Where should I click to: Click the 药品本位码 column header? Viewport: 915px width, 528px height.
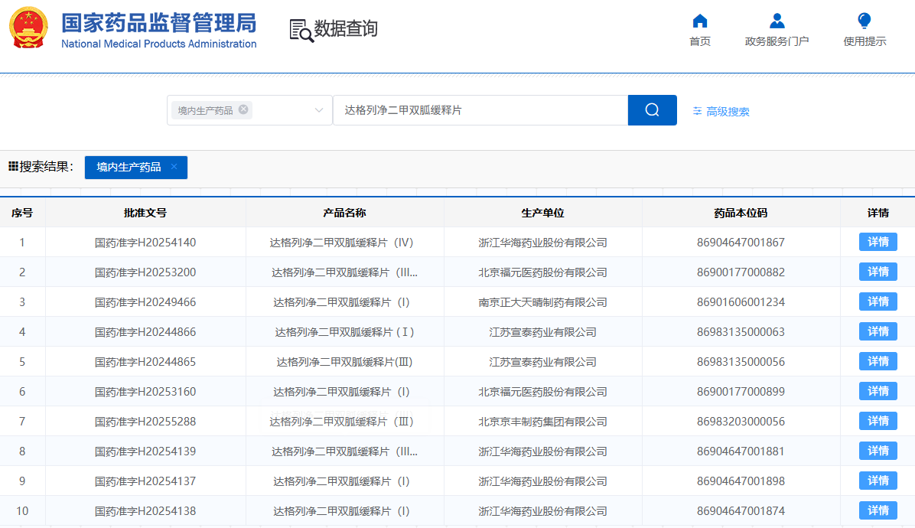[x=741, y=213]
